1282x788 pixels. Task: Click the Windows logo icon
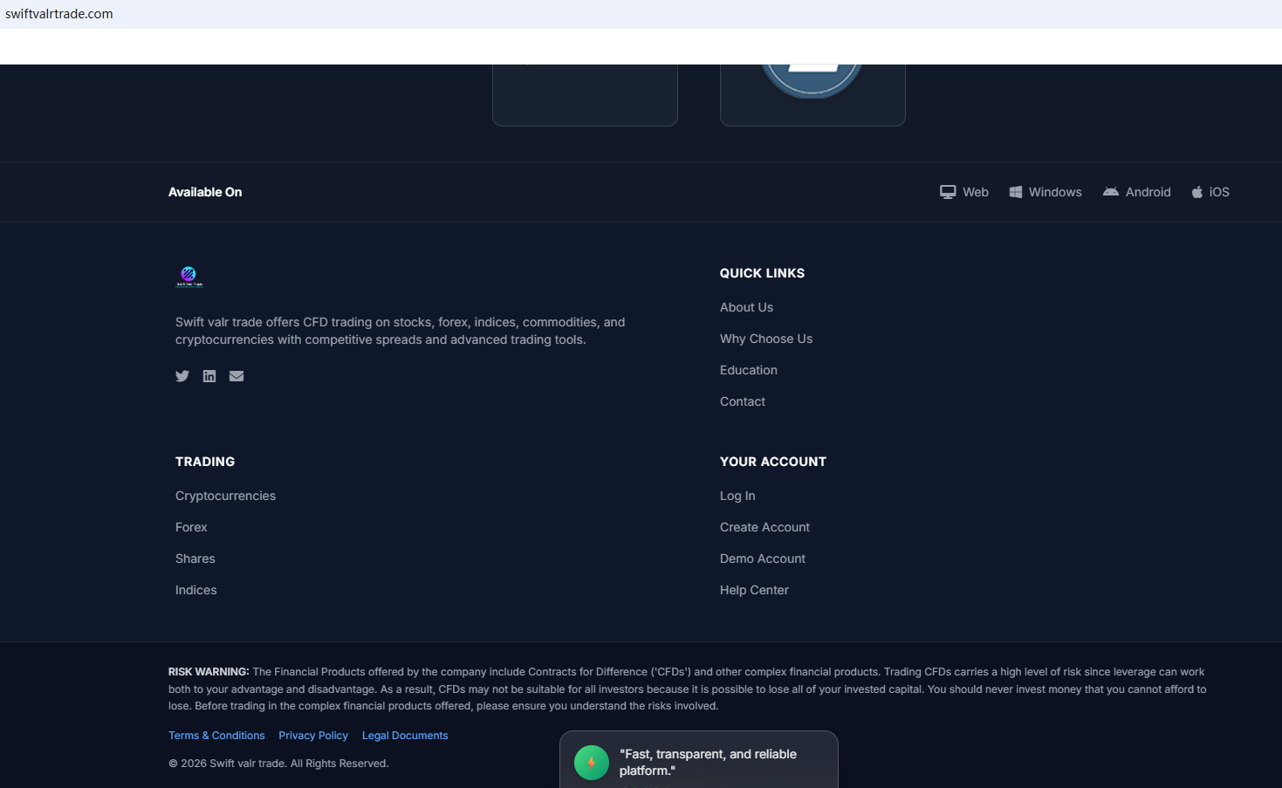tap(1016, 192)
